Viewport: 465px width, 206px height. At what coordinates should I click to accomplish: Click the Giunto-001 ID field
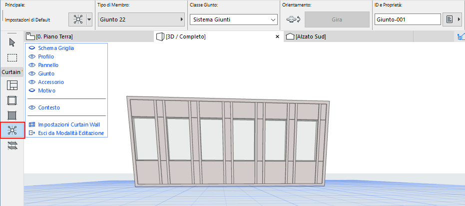pos(408,20)
